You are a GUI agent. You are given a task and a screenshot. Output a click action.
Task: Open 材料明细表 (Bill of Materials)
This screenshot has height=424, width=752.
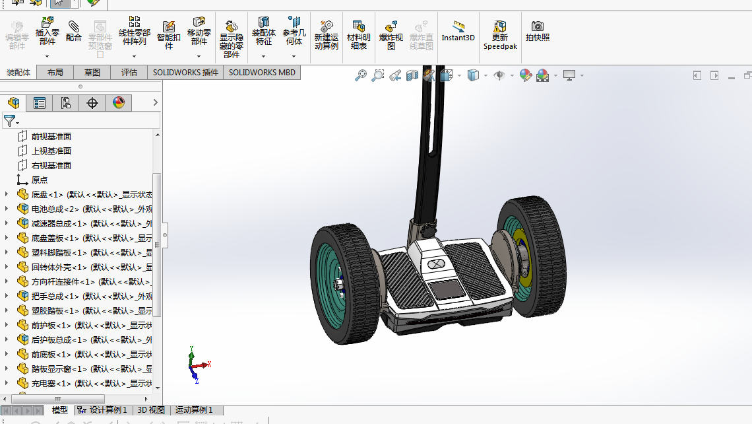358,35
